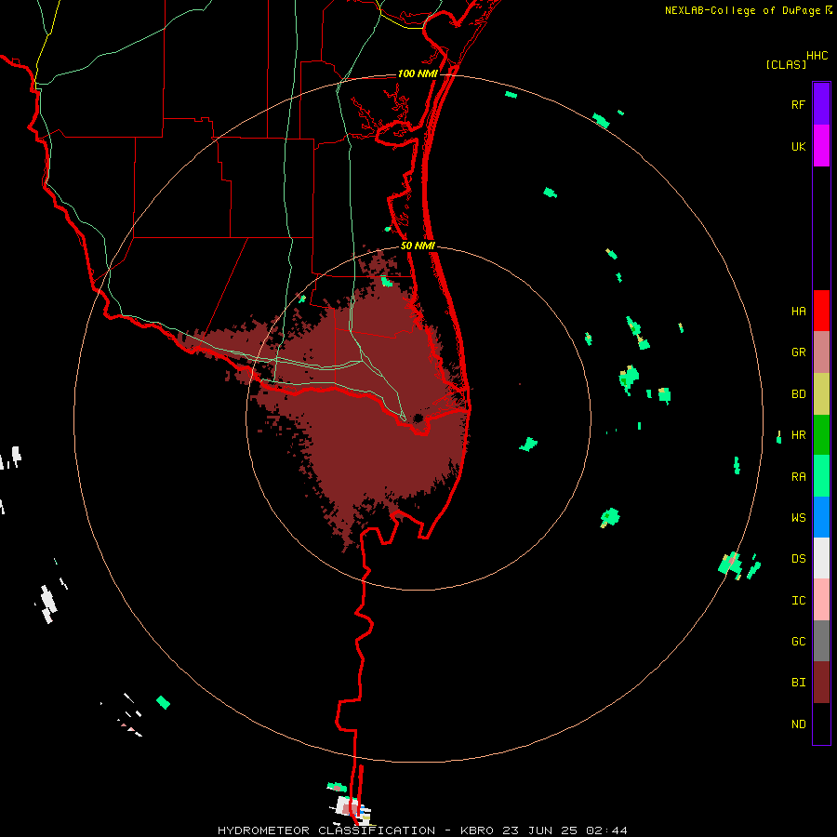Click the "ND" legend label
The image size is (837, 837).
[798, 724]
